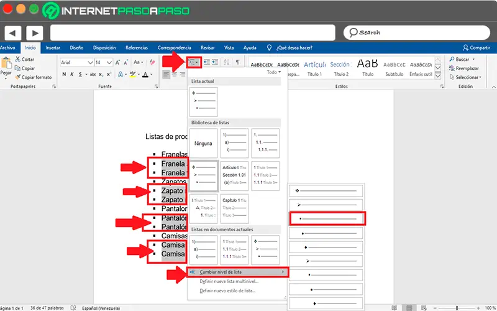Open Portapapeles dialog launcher
The image size is (497, 311).
coord(54,86)
